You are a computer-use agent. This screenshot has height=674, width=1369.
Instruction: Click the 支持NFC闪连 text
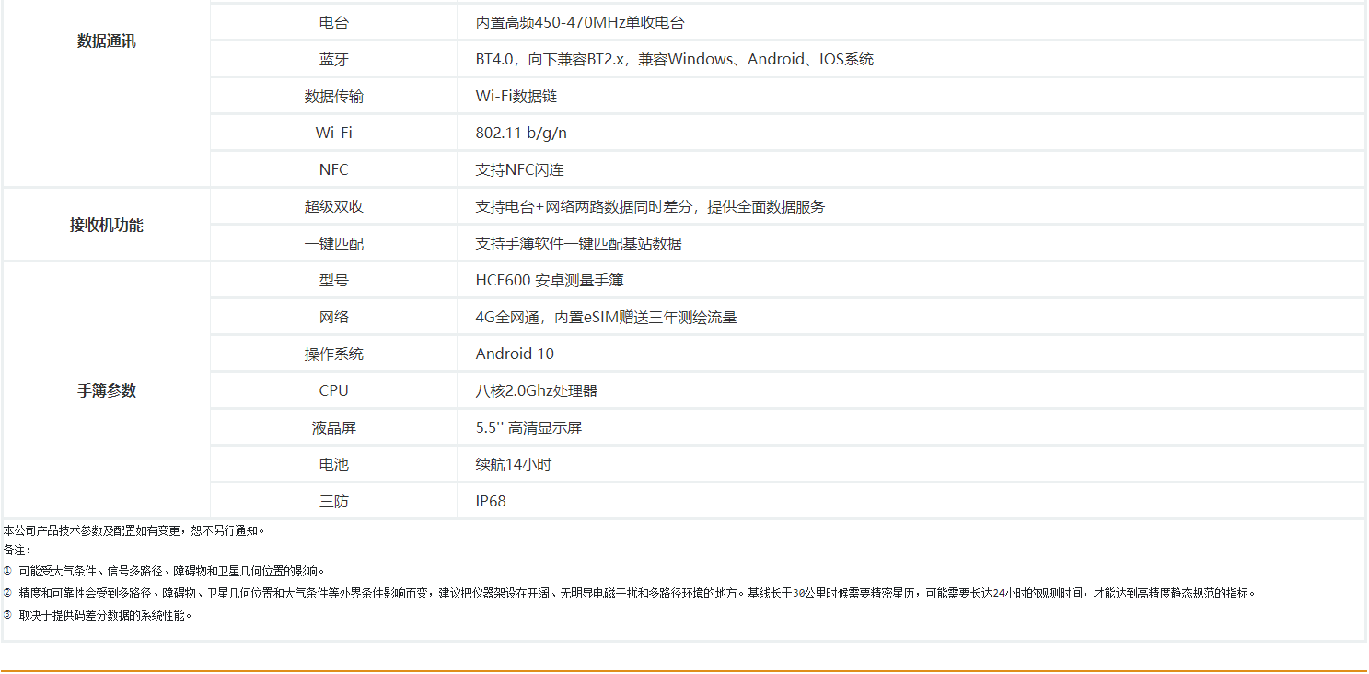(519, 170)
